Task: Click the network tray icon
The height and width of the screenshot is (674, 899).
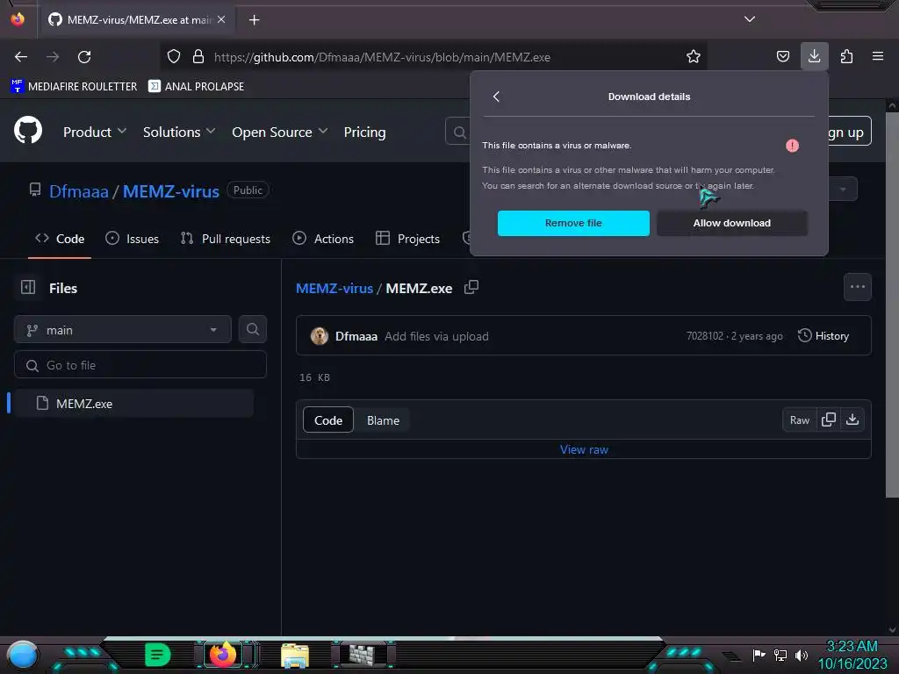Action: [780, 655]
